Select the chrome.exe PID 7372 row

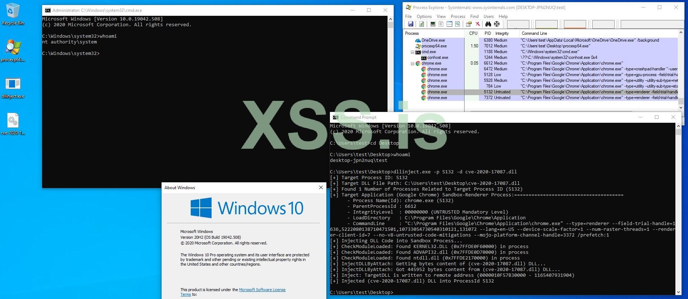pyautogui.click(x=541, y=98)
